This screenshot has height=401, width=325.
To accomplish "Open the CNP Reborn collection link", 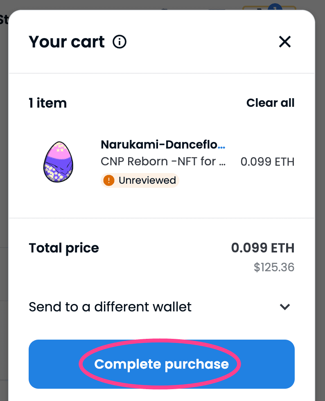I will click(163, 161).
